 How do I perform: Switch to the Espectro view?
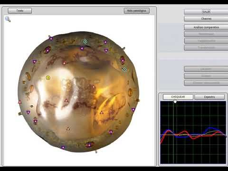click(x=209, y=97)
